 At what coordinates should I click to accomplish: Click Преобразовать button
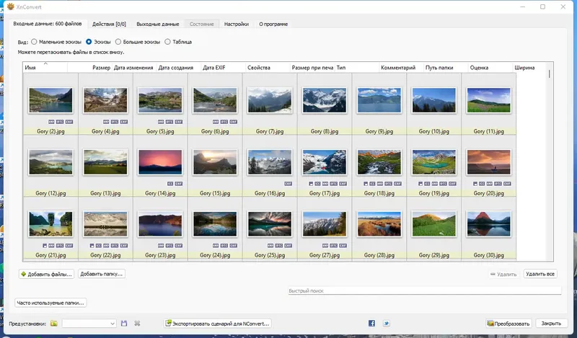pyautogui.click(x=508, y=324)
